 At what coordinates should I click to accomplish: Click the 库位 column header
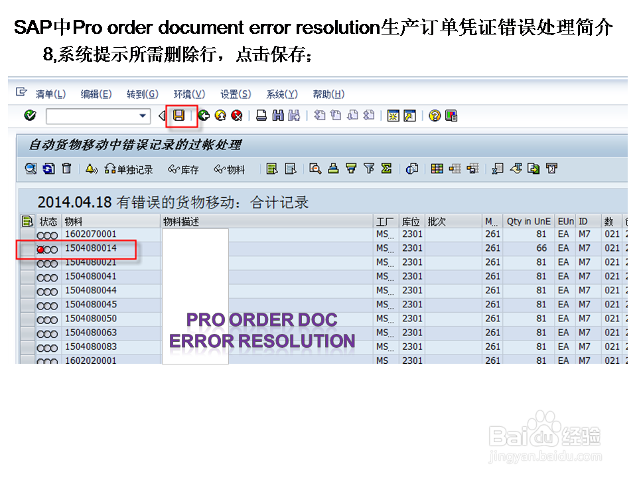[x=411, y=222]
